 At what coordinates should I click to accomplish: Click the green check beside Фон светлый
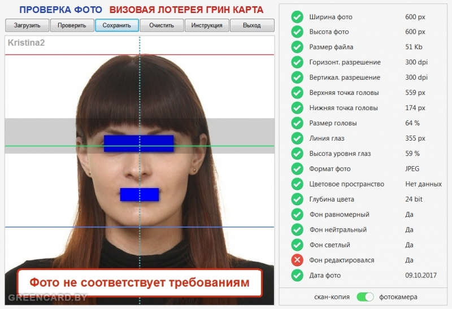point(297,245)
